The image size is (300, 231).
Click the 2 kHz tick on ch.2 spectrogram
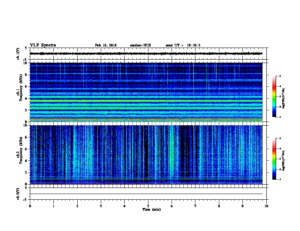pos(26,172)
